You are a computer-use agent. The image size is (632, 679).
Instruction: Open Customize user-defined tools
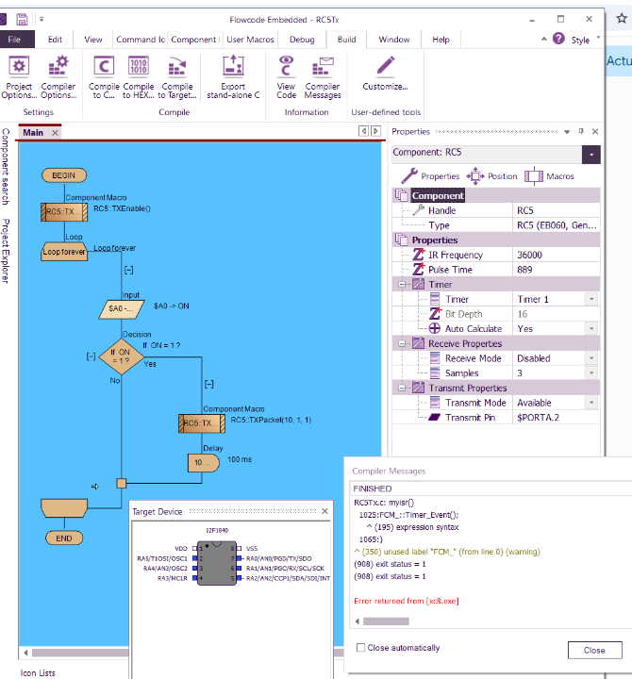(x=385, y=74)
